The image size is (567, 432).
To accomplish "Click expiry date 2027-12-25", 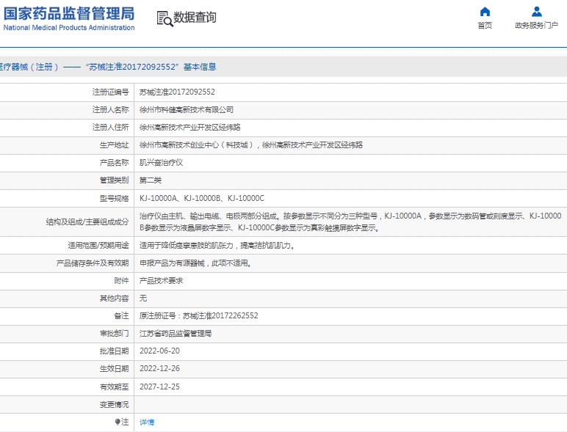I will point(159,387).
